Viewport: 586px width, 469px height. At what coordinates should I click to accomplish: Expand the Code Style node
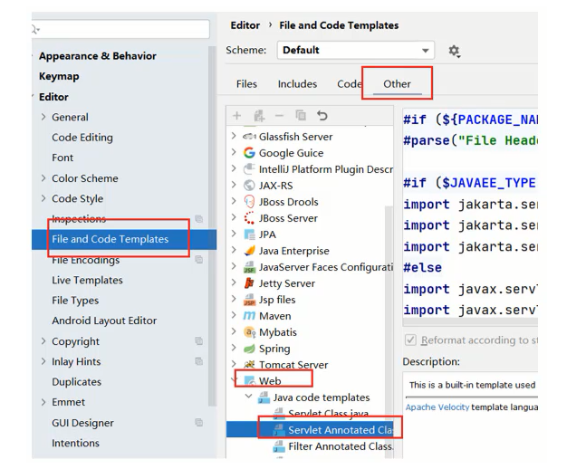pyautogui.click(x=43, y=198)
